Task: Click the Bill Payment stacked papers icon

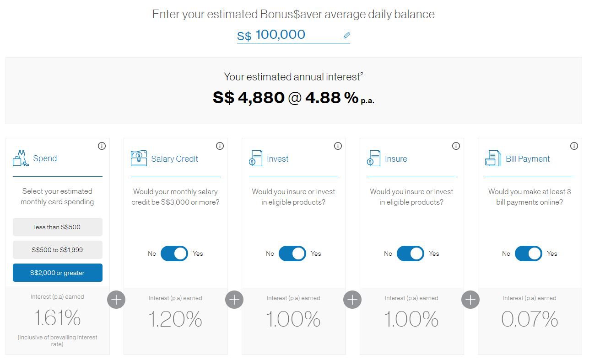Action: [492, 158]
